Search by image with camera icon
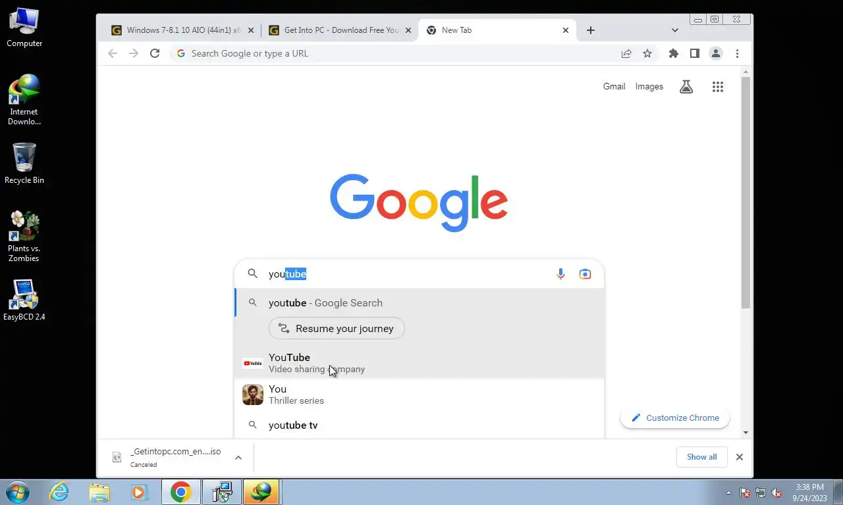The width and height of the screenshot is (843, 505). (585, 274)
